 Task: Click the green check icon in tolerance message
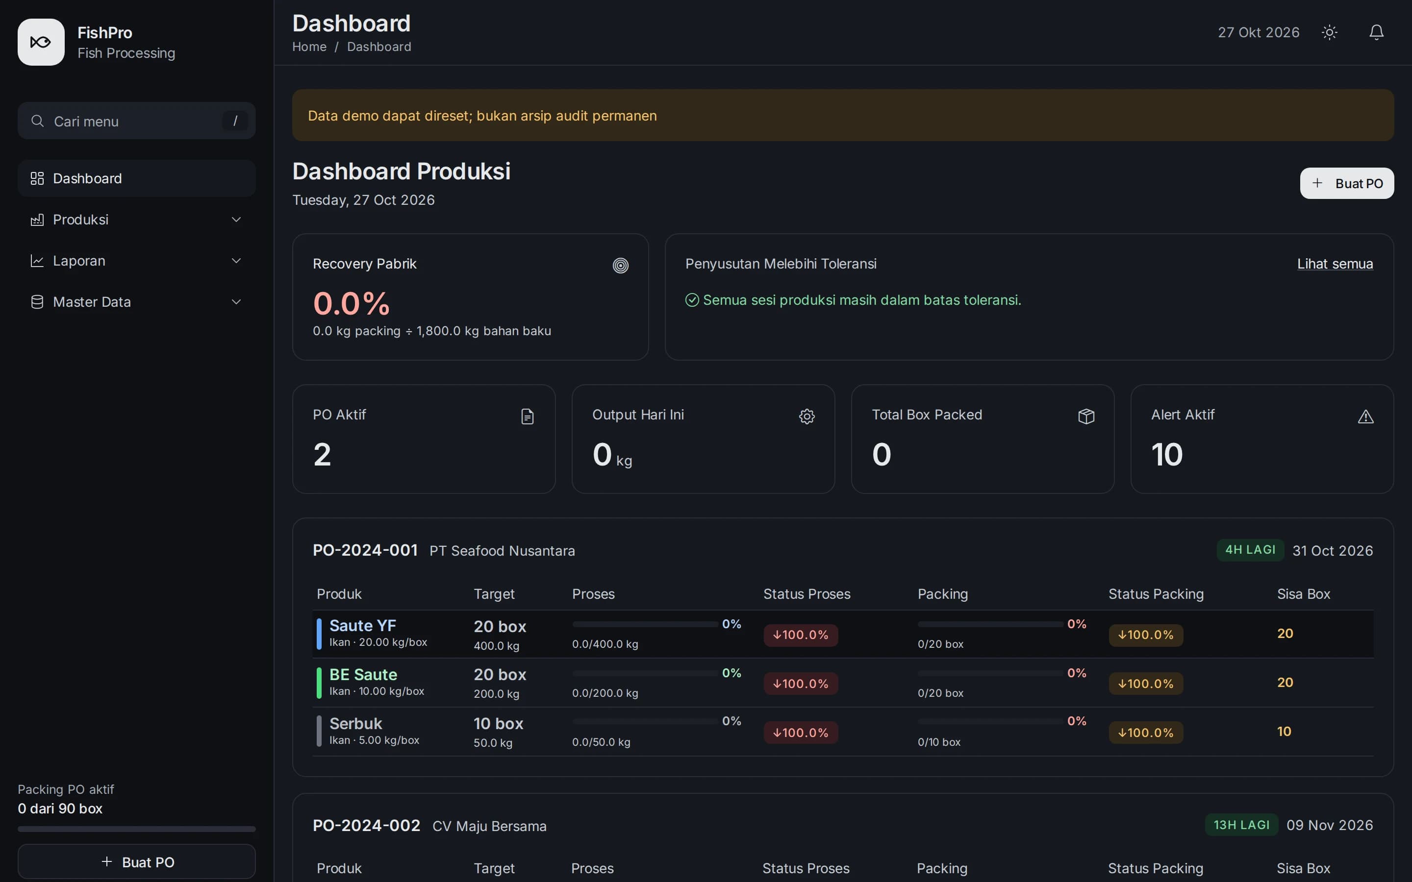pyautogui.click(x=692, y=300)
